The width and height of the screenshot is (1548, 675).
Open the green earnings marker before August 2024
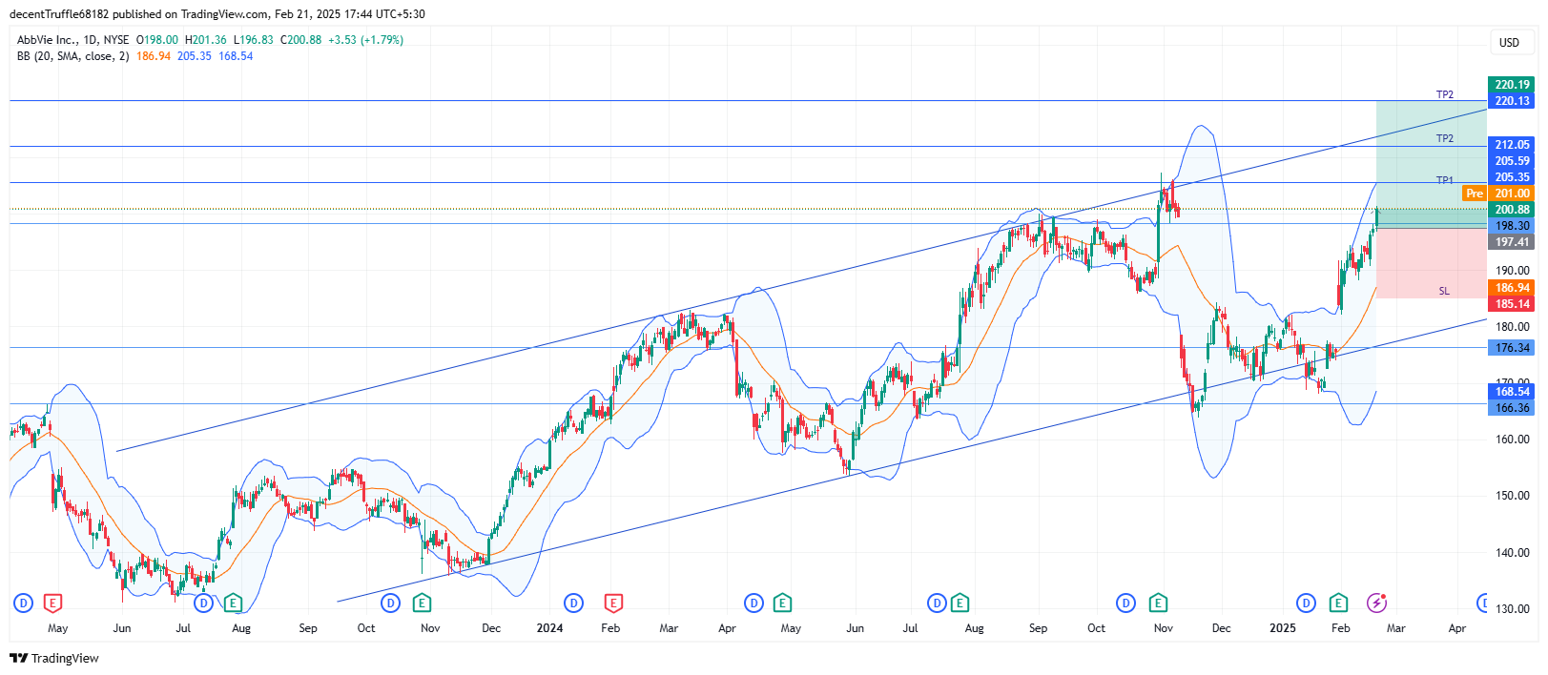(x=960, y=603)
